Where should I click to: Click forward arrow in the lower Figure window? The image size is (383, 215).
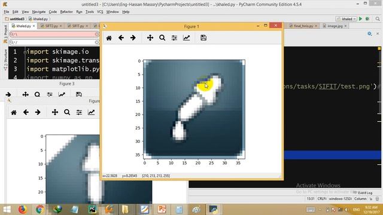[x=38, y=112]
